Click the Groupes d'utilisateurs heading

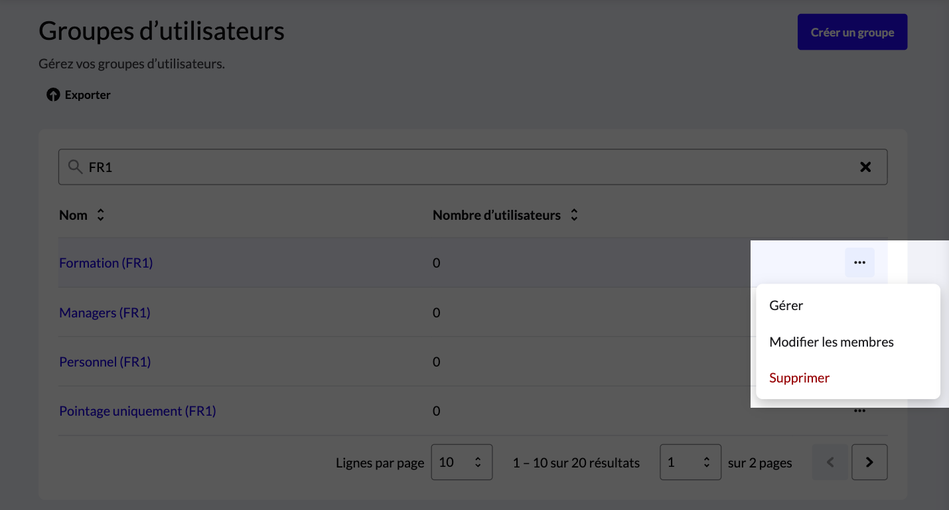(x=161, y=31)
